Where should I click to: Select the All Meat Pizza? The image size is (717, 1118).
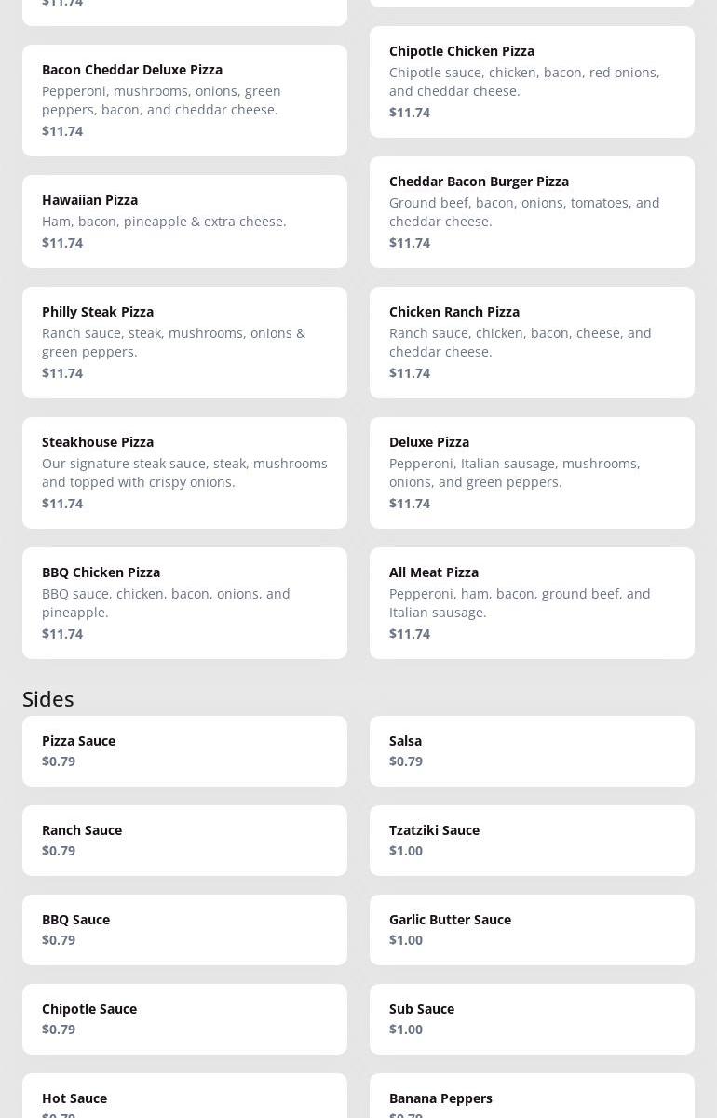pos(532,602)
